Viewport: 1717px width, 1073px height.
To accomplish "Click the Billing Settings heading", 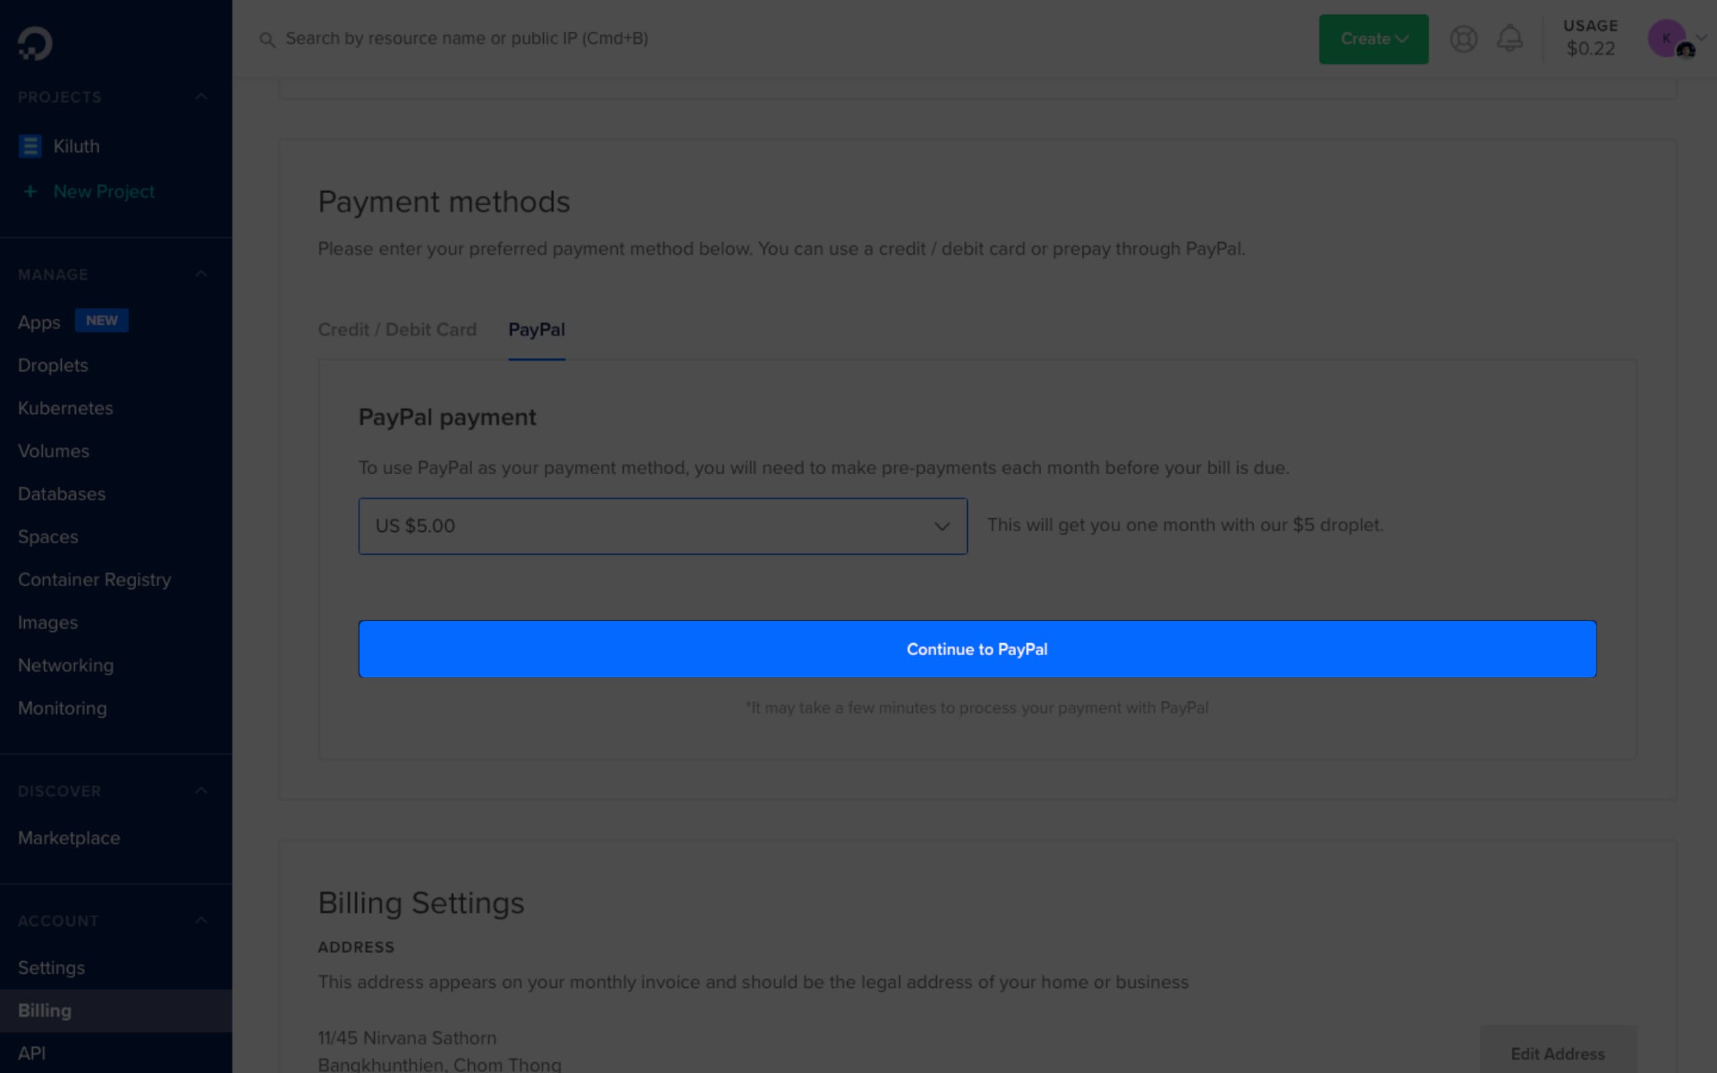I will [x=421, y=903].
